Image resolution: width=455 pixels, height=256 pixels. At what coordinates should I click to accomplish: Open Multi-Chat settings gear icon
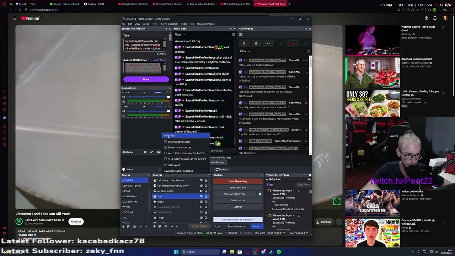[234, 34]
